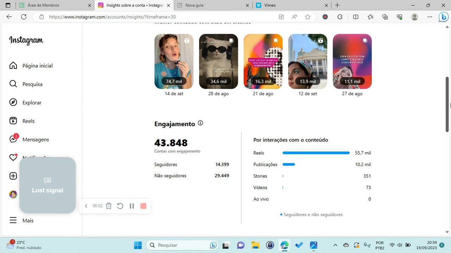Pause the screen recording
Screen dimensions: 451x253
[x=132, y=206]
